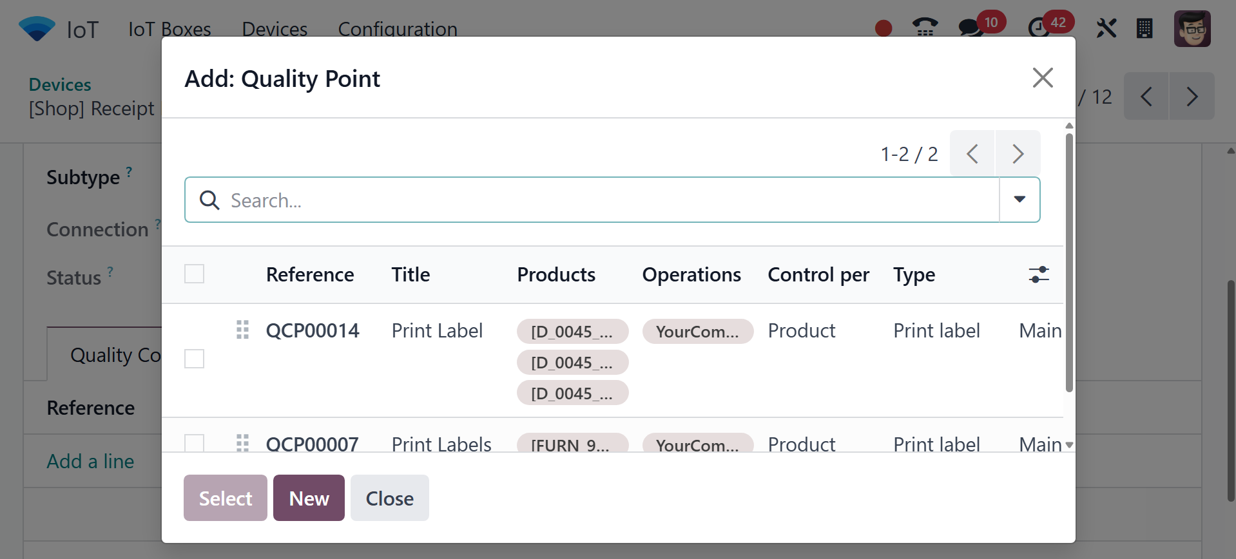The height and width of the screenshot is (559, 1236).
Task: Check the QCP00014 row checkbox
Action: (x=194, y=359)
